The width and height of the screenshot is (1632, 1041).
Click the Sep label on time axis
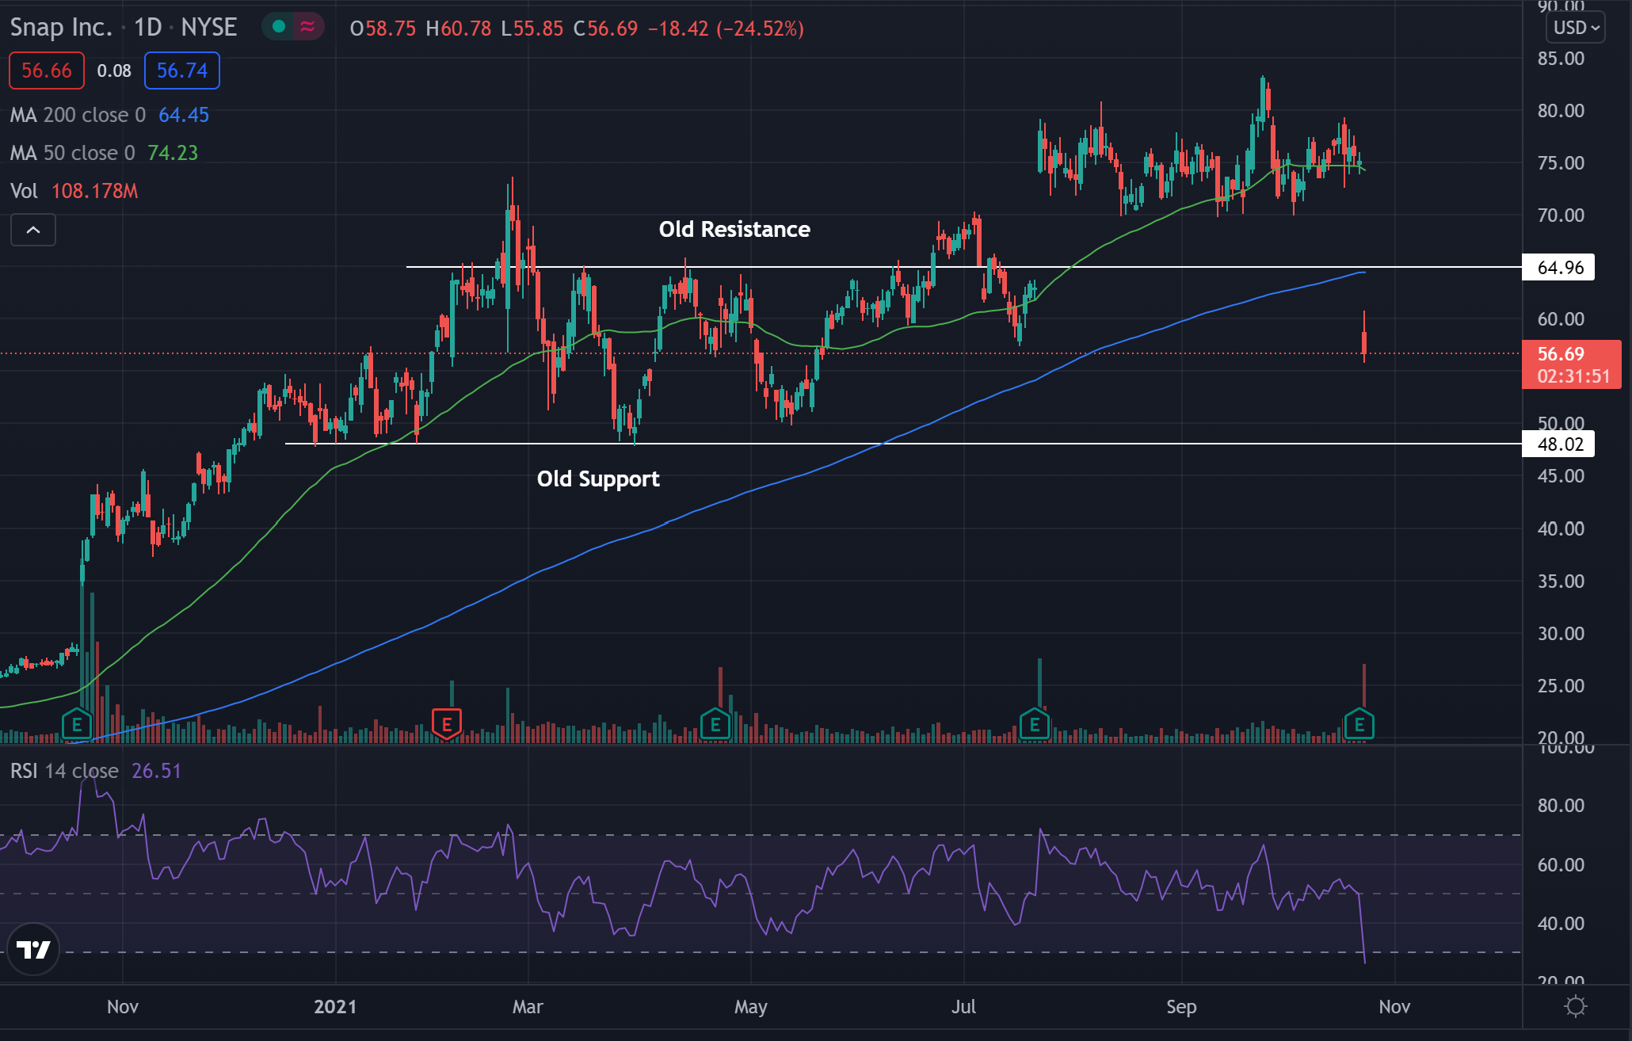1181,1007
